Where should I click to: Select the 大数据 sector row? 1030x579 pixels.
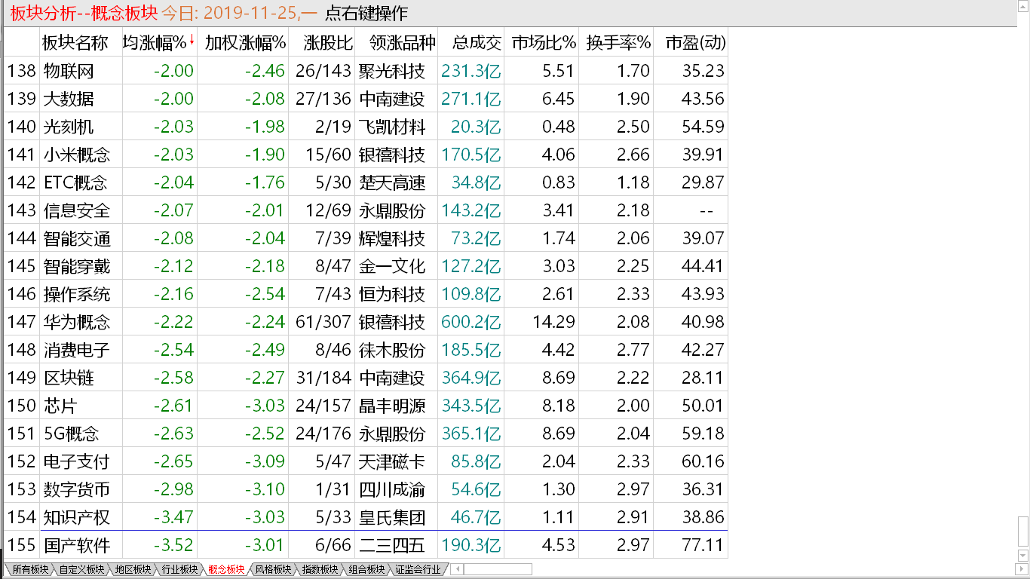tap(366, 99)
